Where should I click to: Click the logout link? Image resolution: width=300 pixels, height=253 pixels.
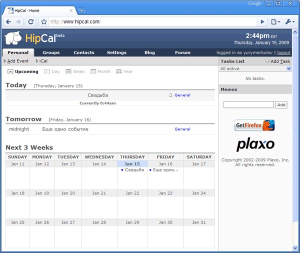283,52
